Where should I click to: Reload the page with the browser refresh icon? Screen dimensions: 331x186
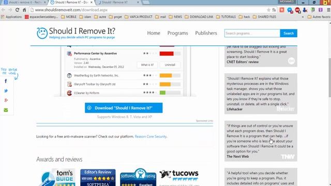17,10
